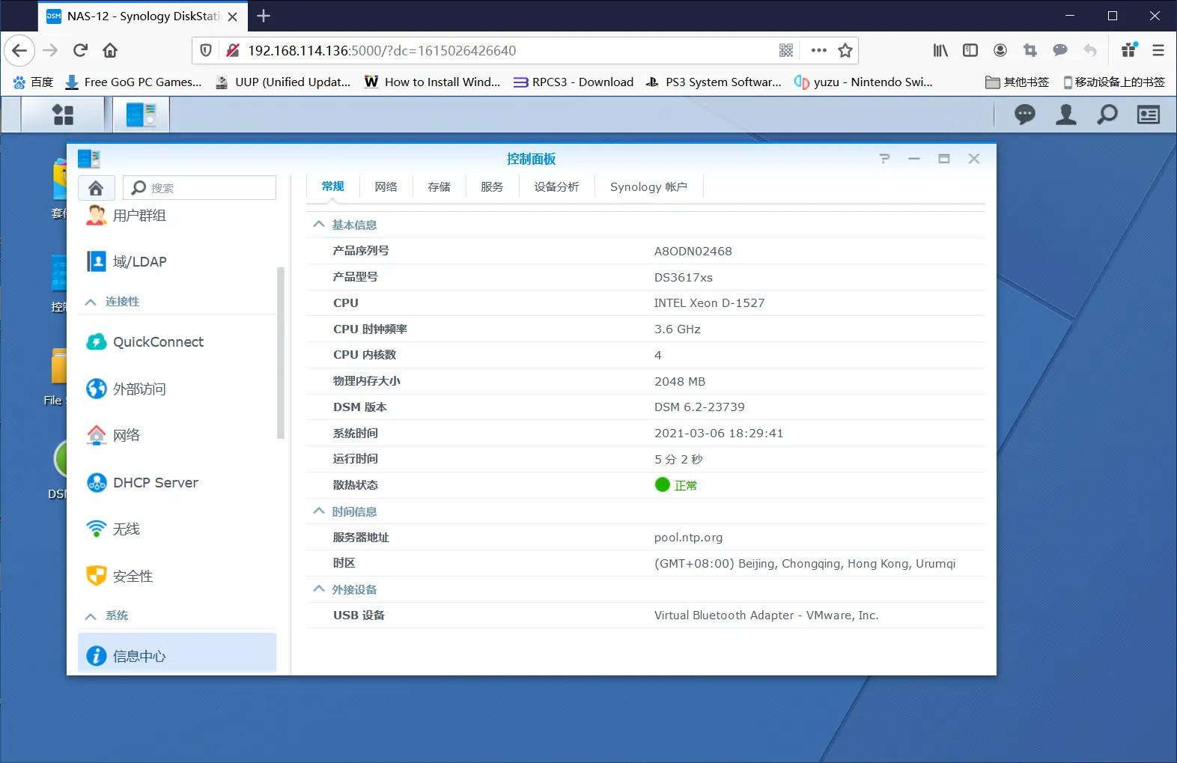Open QuickConnect settings

point(177,342)
